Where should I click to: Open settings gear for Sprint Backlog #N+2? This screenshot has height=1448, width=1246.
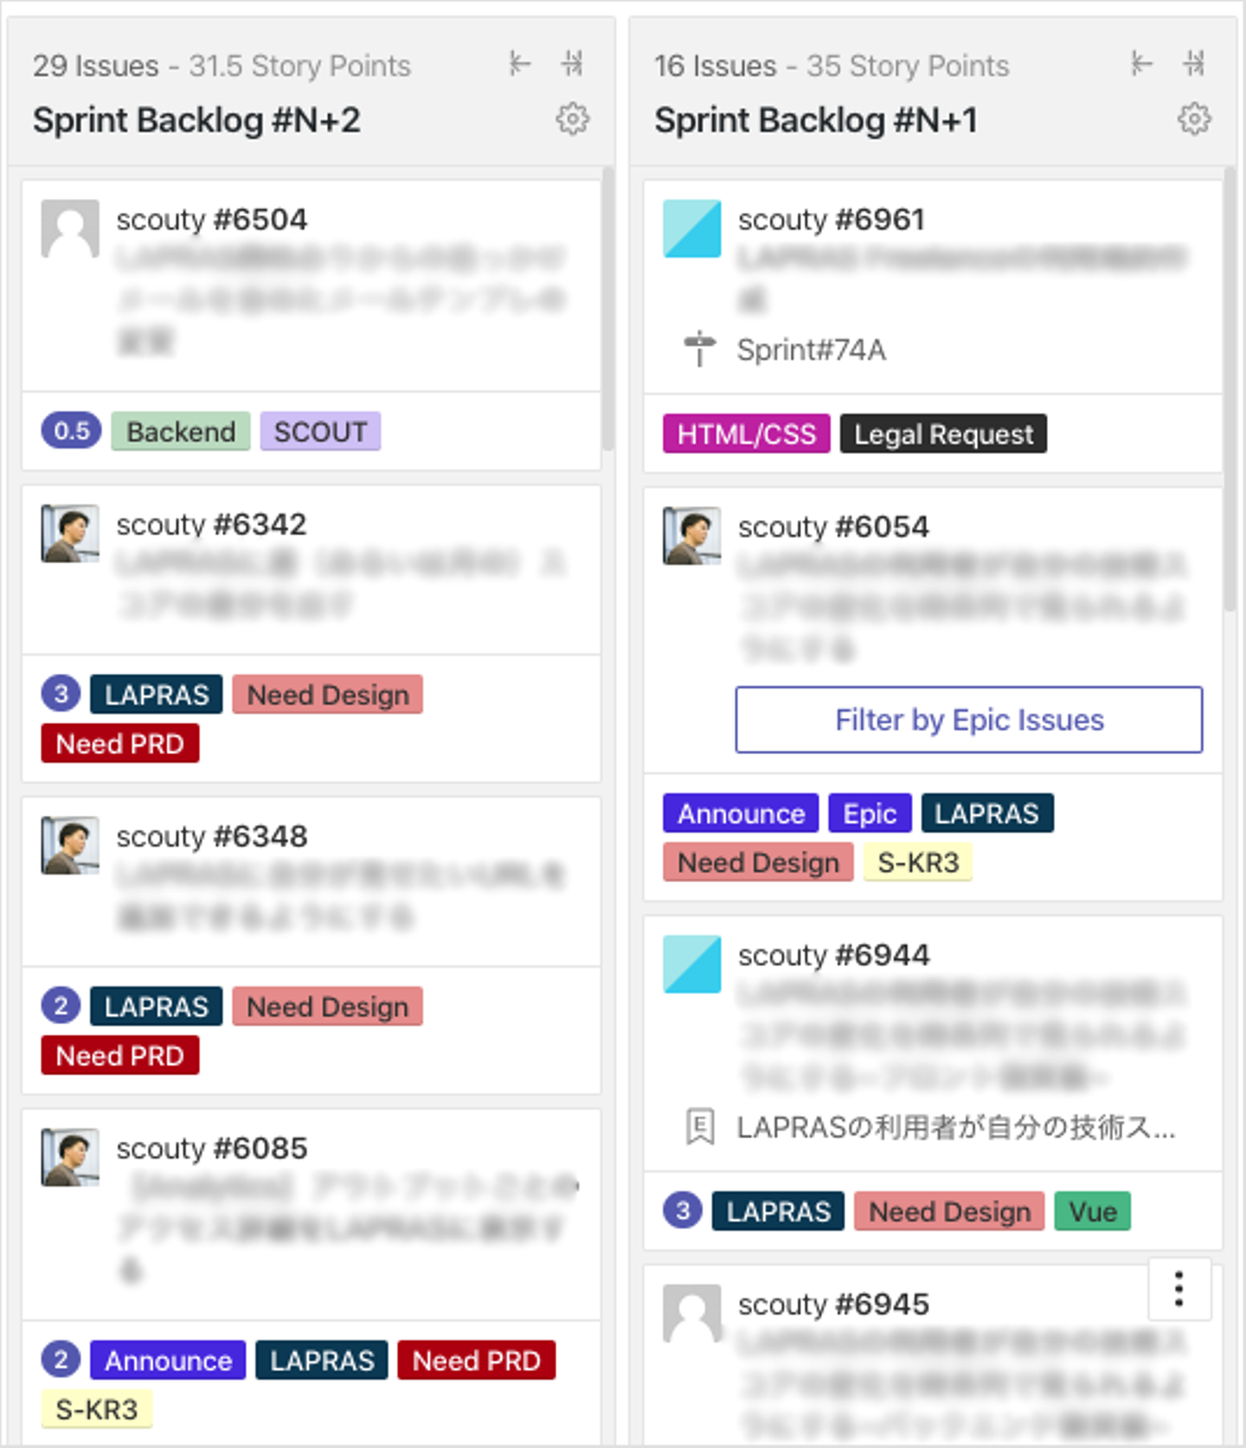point(572,119)
